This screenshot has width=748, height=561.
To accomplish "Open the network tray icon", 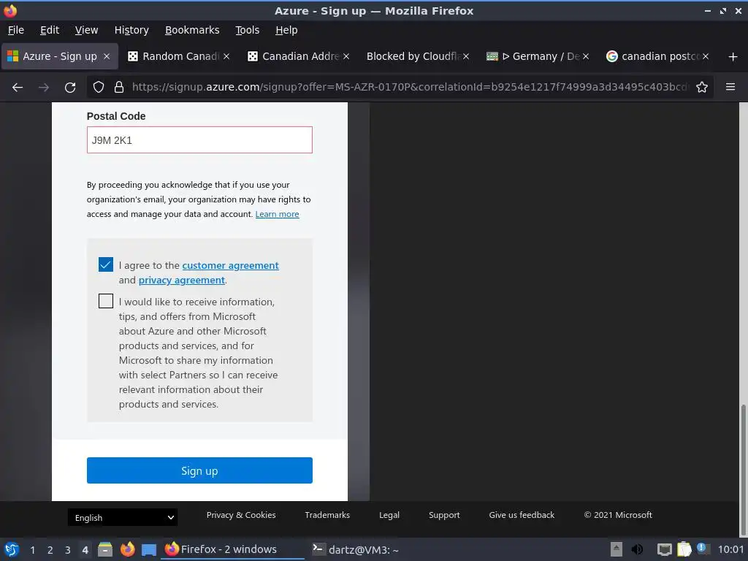I will (x=664, y=549).
